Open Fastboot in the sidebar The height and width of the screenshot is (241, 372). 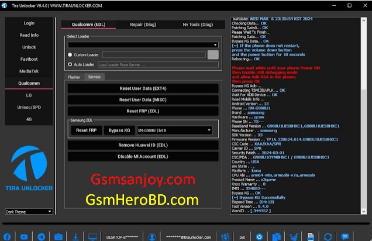[x=29, y=59]
